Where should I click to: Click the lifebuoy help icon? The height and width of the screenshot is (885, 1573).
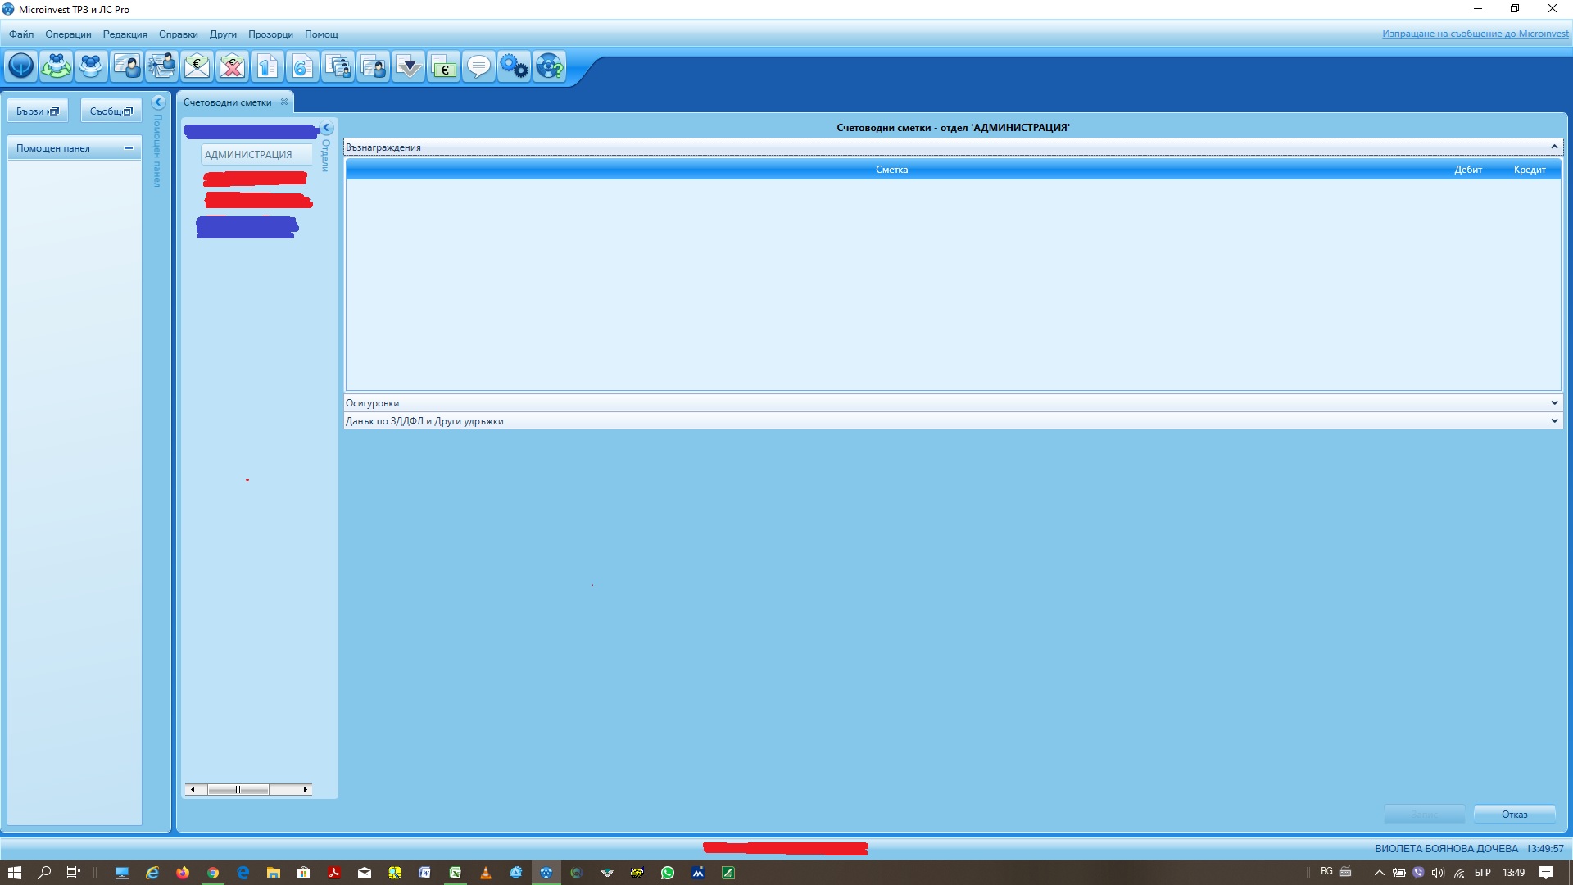[x=549, y=66]
